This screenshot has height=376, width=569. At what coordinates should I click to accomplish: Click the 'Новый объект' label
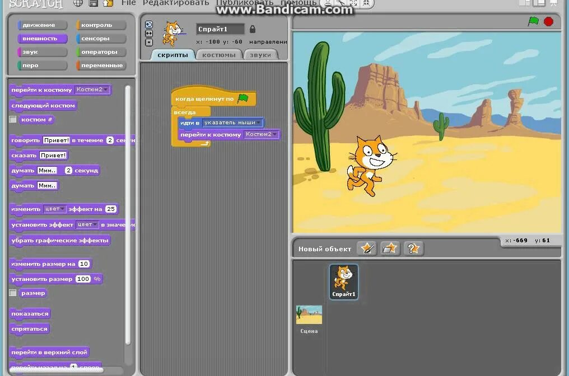point(325,249)
